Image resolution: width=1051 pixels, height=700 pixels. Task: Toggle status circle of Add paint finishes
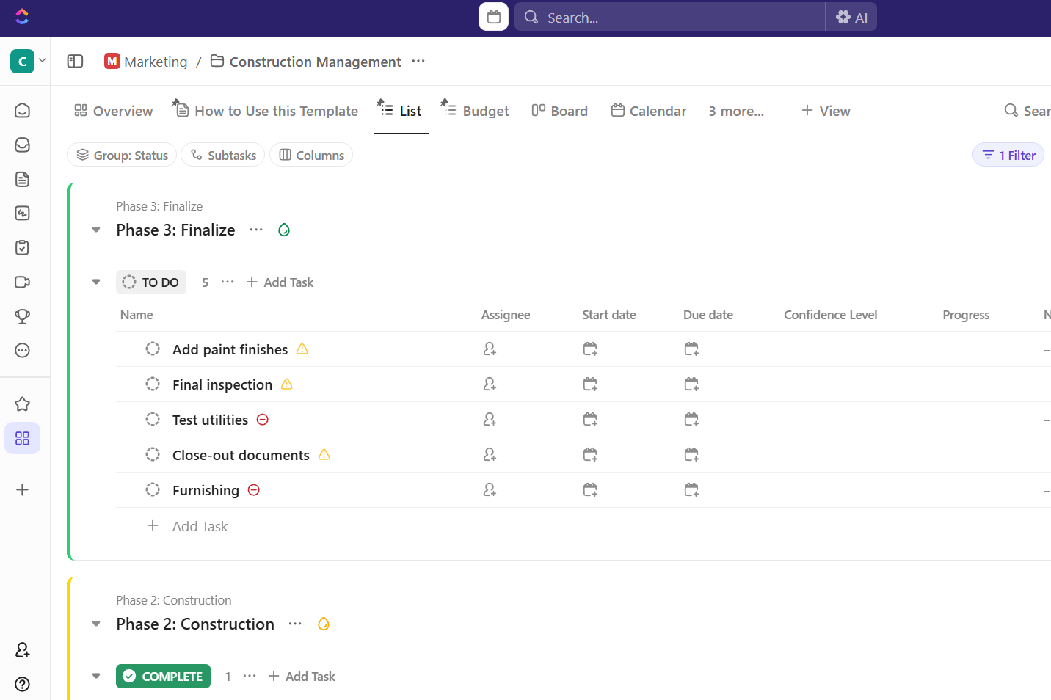153,349
